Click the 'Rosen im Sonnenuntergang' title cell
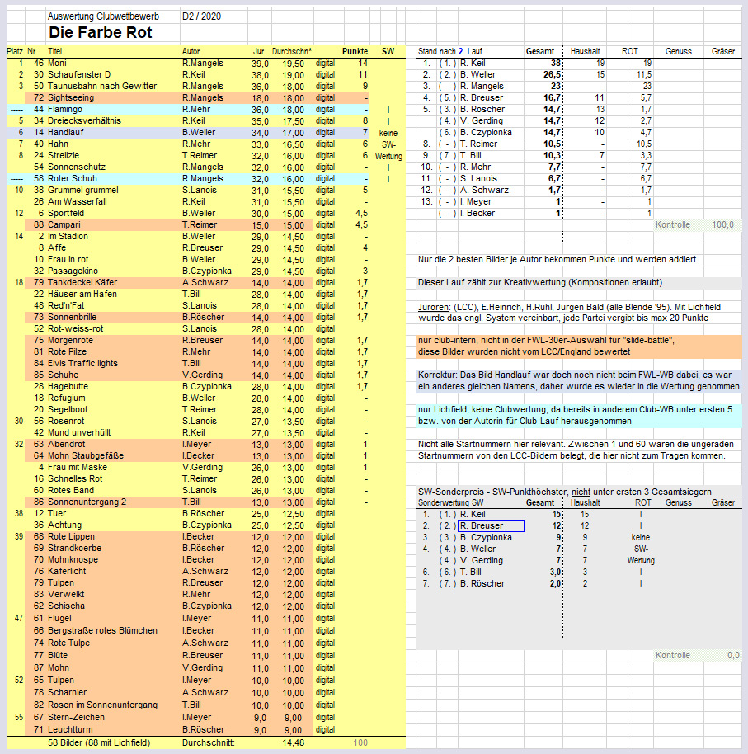This screenshot has height=754, width=748. coord(102,705)
